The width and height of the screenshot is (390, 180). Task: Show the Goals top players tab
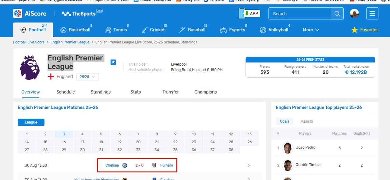pos(285,121)
